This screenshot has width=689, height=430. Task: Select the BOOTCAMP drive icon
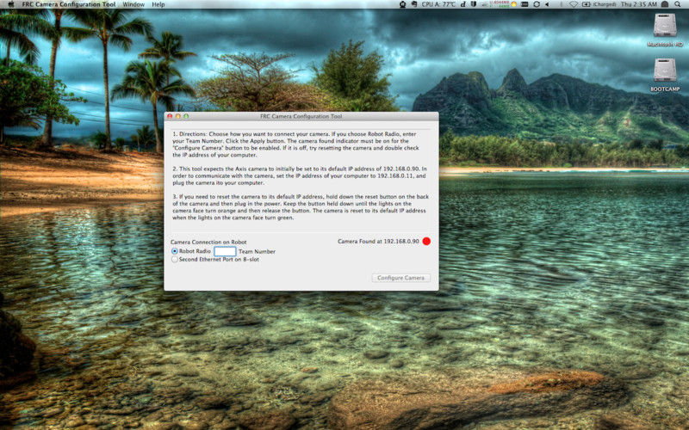pyautogui.click(x=665, y=71)
